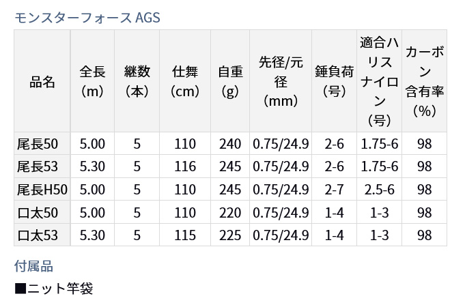465x307 pixels.
Task: Click the 全長(m) column header
Action: point(92,81)
